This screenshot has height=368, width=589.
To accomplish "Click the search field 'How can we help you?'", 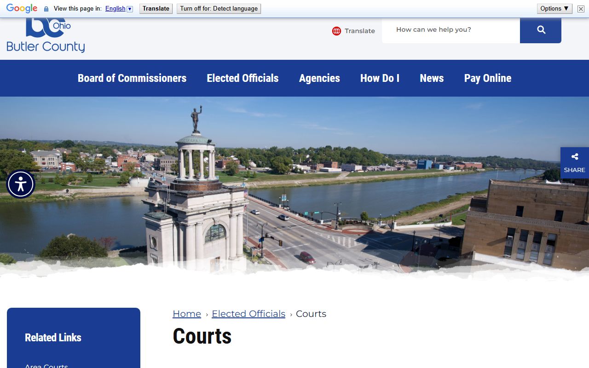I will coord(451,30).
